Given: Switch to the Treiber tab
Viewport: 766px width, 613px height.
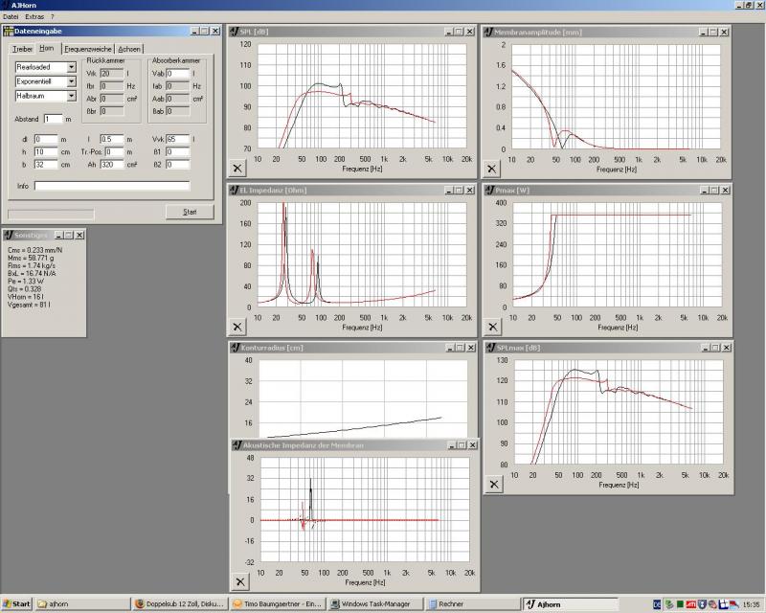Looking at the screenshot, I should (21, 49).
